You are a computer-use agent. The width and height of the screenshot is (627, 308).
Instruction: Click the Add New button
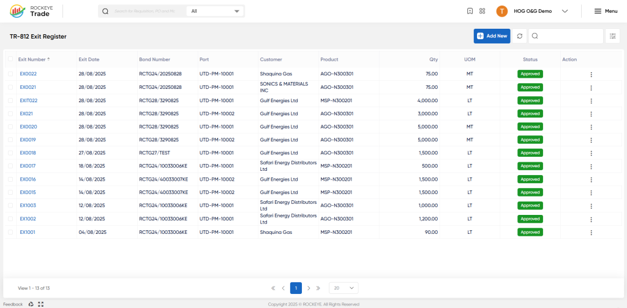click(x=492, y=36)
